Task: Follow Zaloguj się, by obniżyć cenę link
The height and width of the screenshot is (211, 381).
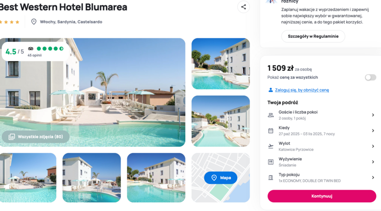Action: pos(302,90)
